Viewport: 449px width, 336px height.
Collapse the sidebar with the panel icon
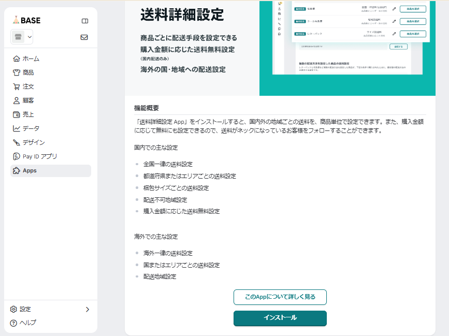click(x=85, y=21)
